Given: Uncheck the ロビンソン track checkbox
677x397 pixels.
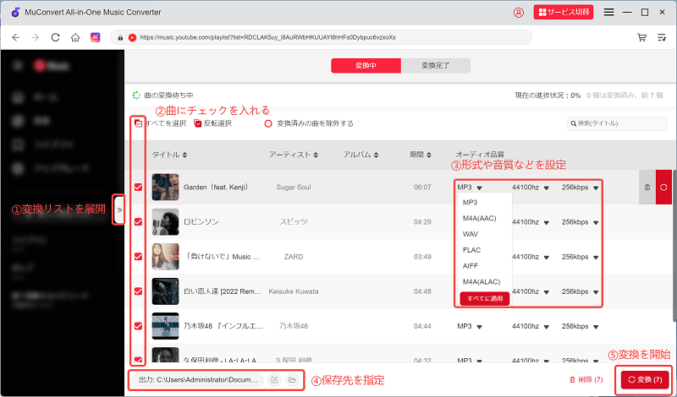Looking at the screenshot, I should [x=138, y=222].
